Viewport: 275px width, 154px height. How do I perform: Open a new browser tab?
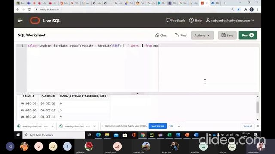tap(225, 3)
